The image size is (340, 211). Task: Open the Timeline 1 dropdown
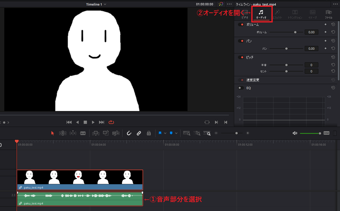coord(96,4)
